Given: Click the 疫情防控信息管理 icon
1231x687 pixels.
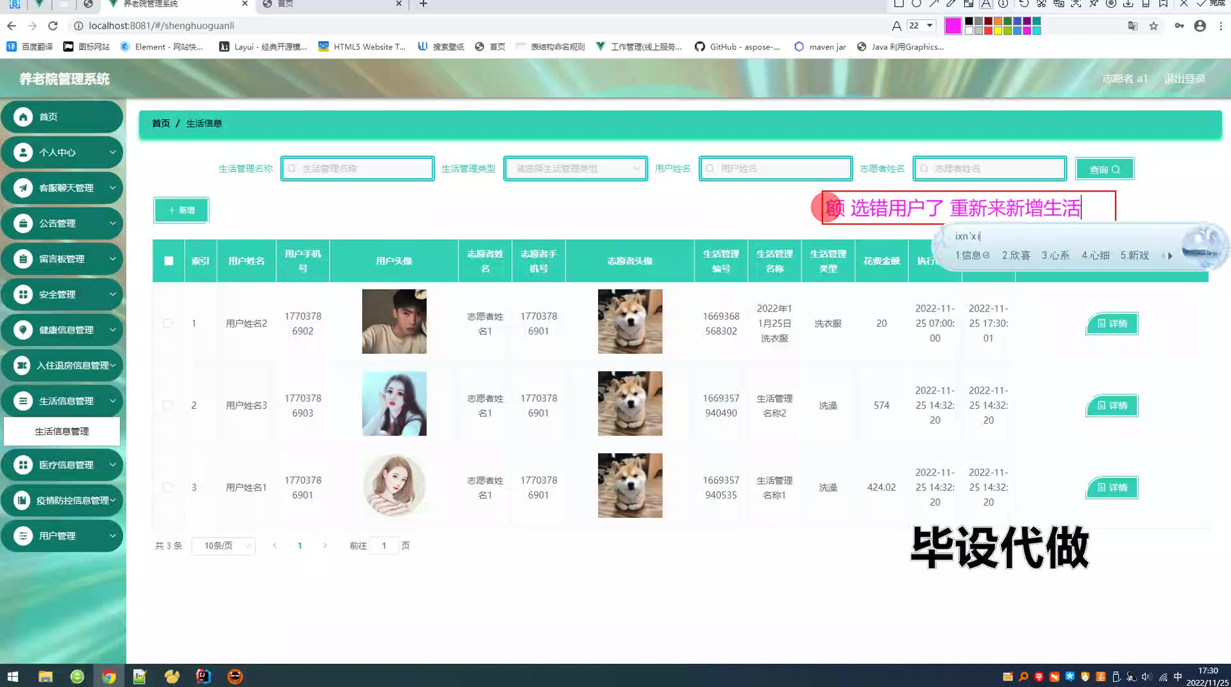Looking at the screenshot, I should click(x=22, y=501).
